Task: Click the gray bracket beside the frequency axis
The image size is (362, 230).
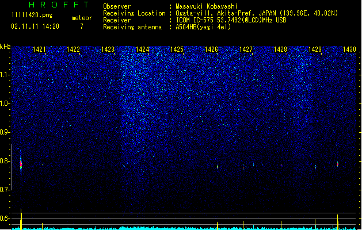Action: click(x=11, y=167)
